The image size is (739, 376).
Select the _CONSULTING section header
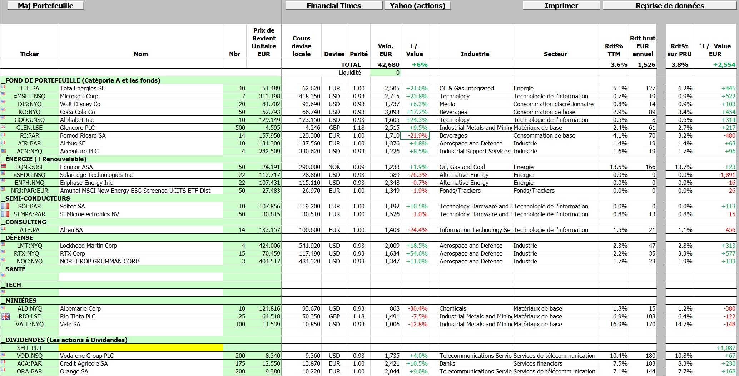141,222
